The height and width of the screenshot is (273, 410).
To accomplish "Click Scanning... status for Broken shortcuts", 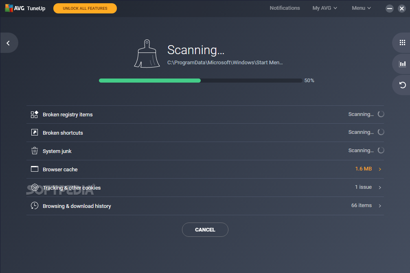I will (x=361, y=133).
